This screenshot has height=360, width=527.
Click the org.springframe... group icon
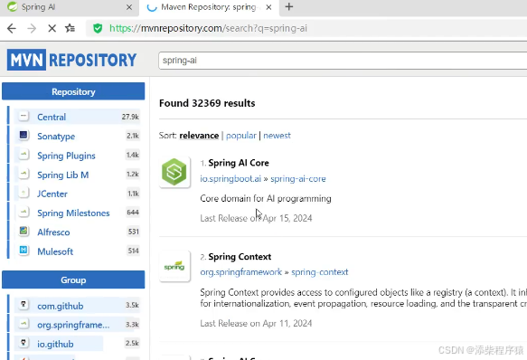(24, 324)
